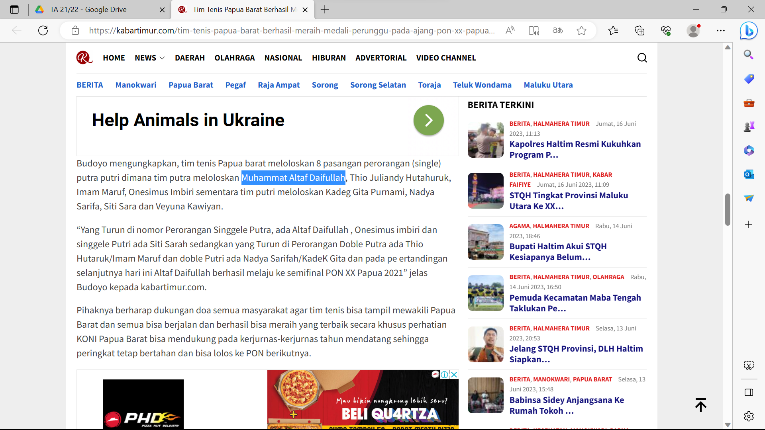765x430 pixels.
Task: View site information lock icon
Action: pyautogui.click(x=75, y=30)
